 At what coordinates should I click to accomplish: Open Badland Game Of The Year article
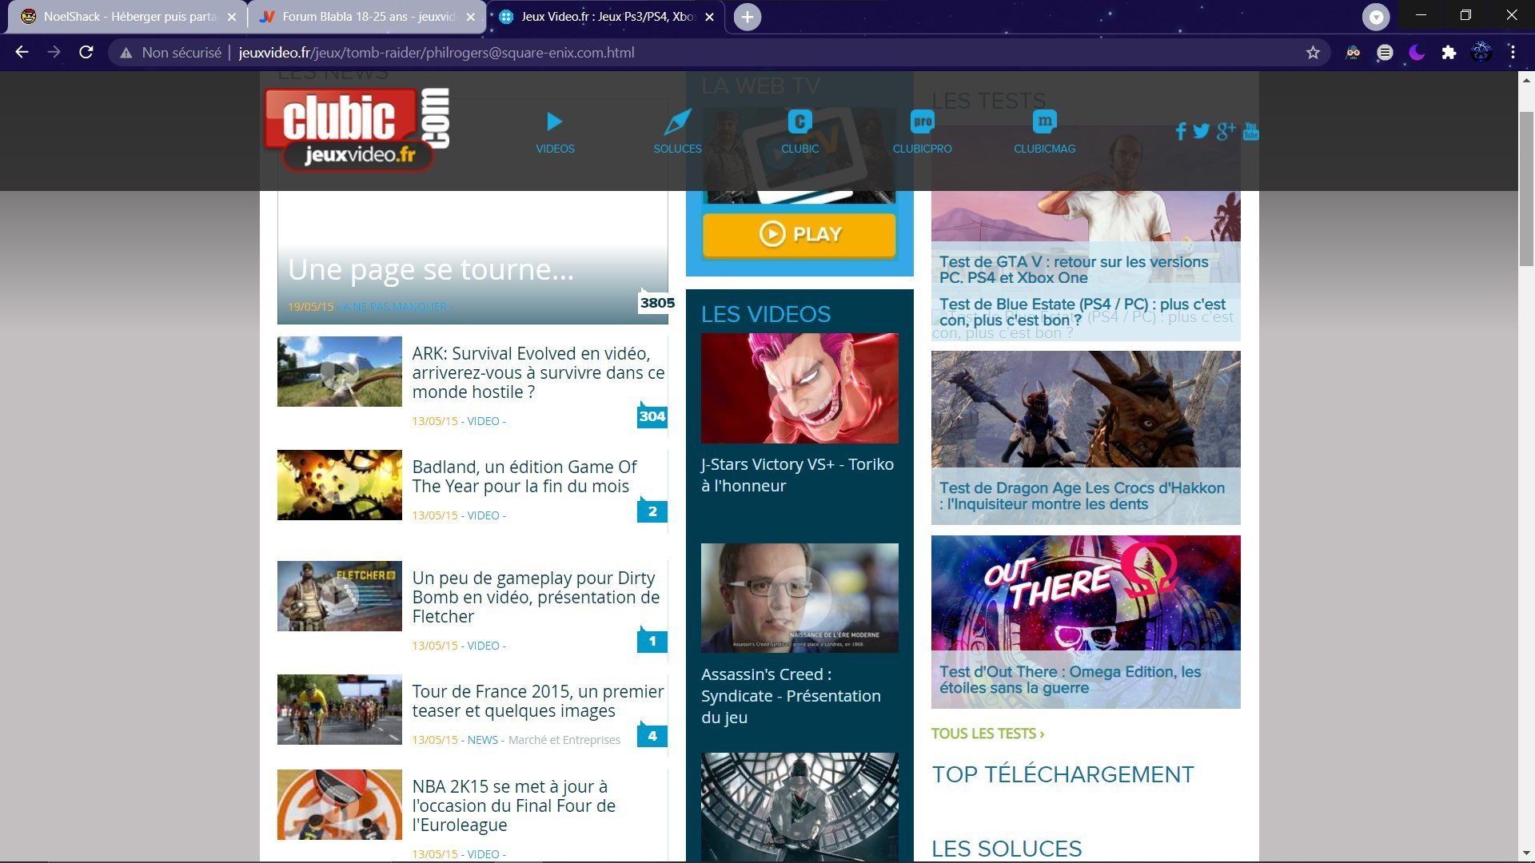coord(524,476)
